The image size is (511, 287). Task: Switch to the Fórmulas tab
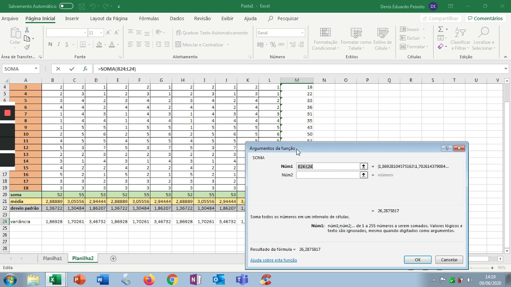point(149,18)
